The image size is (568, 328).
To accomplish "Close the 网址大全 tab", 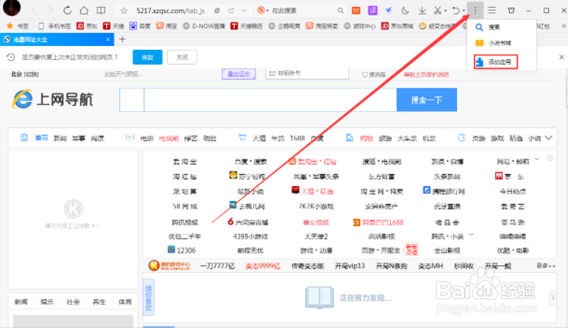I will tap(108, 40).
